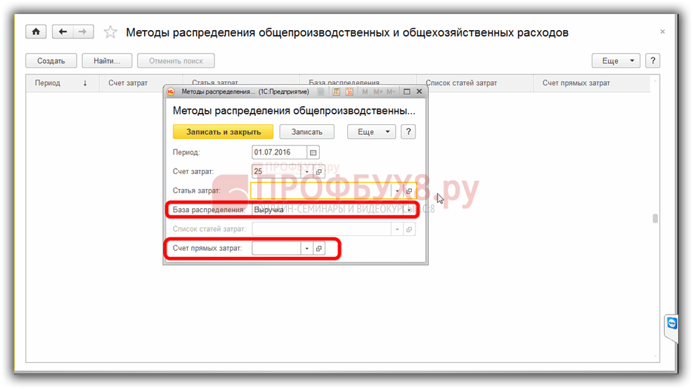The image size is (693, 389).
Task: Open calculator icon in dialog title bar
Action: (x=337, y=91)
